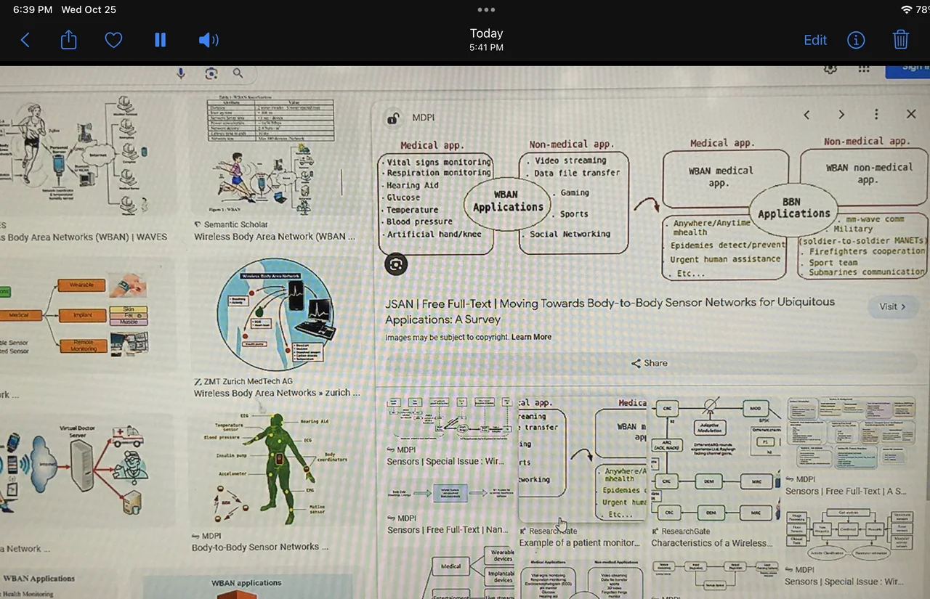This screenshot has width=930, height=599.
Task: Open the orange 'WBAN applications' thumbnail at bottom
Action: tap(247, 587)
